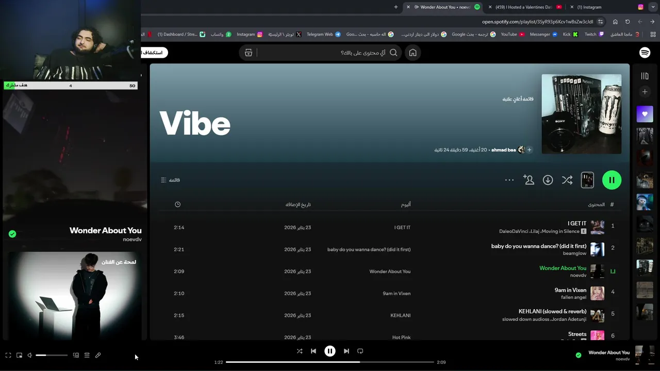660x371 pixels.
Task: Open the Twitch bookmark
Action: [x=594, y=35]
